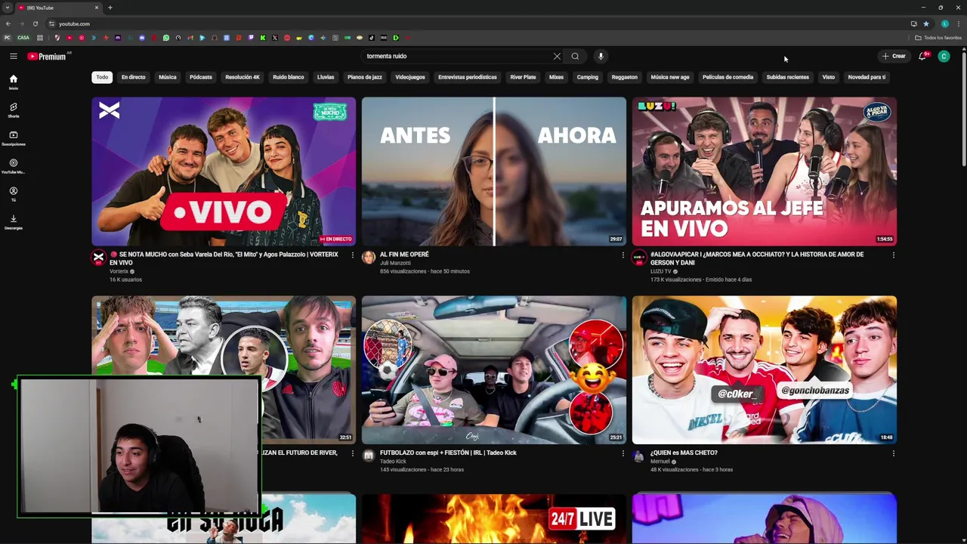Select the Resolución 4K filter chip

(243, 77)
